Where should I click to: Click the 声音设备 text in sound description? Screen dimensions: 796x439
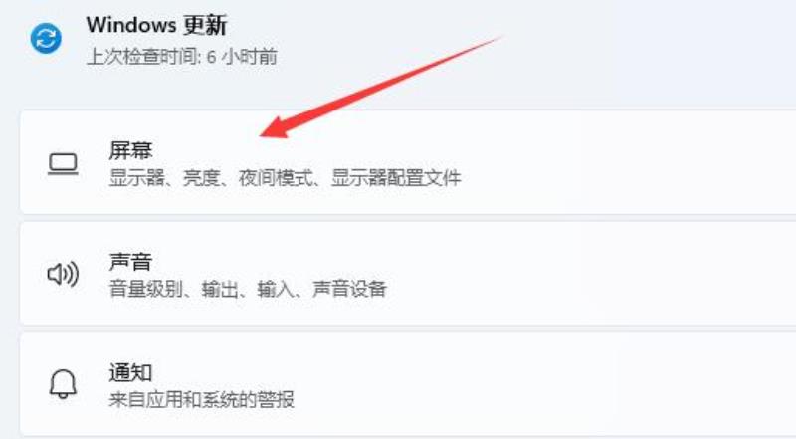[349, 289]
